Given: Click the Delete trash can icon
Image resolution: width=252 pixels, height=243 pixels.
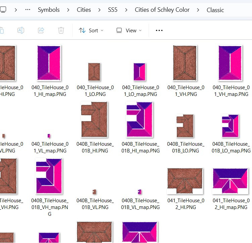Looking at the screenshot, I should click(61, 30).
